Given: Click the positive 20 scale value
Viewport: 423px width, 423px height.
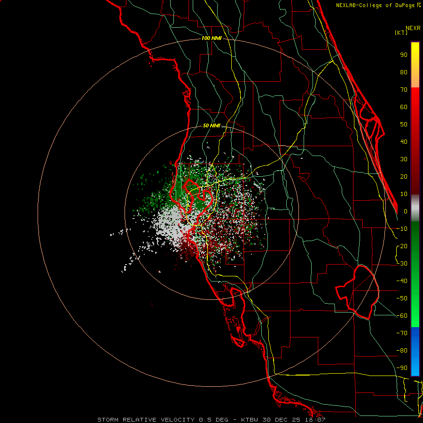Looking at the screenshot, I should [x=404, y=176].
